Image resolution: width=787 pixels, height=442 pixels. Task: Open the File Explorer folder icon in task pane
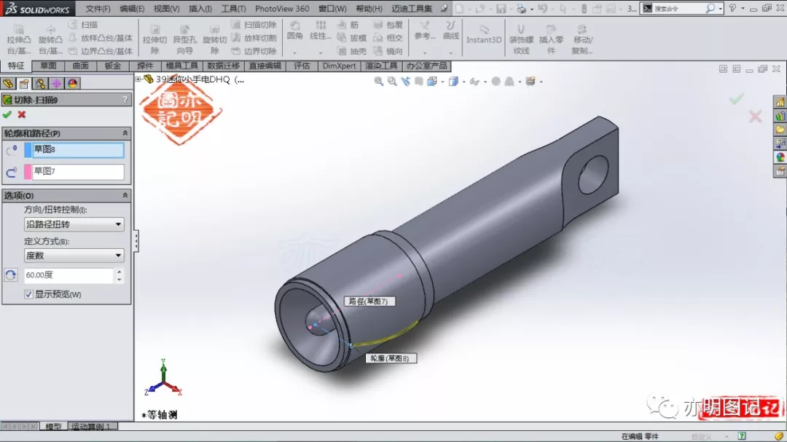pos(780,130)
